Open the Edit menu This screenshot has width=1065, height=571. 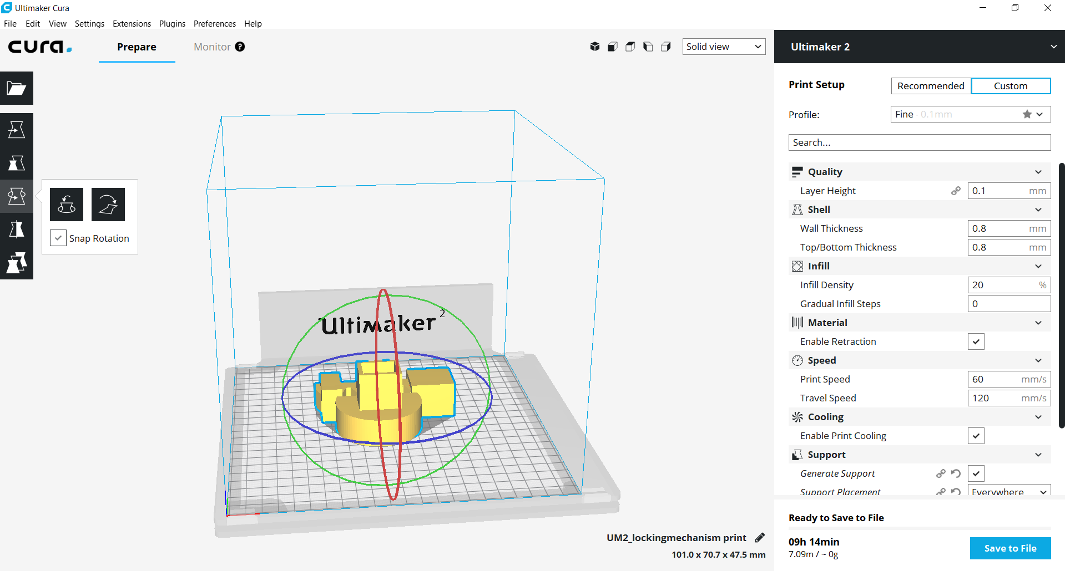[x=33, y=23]
